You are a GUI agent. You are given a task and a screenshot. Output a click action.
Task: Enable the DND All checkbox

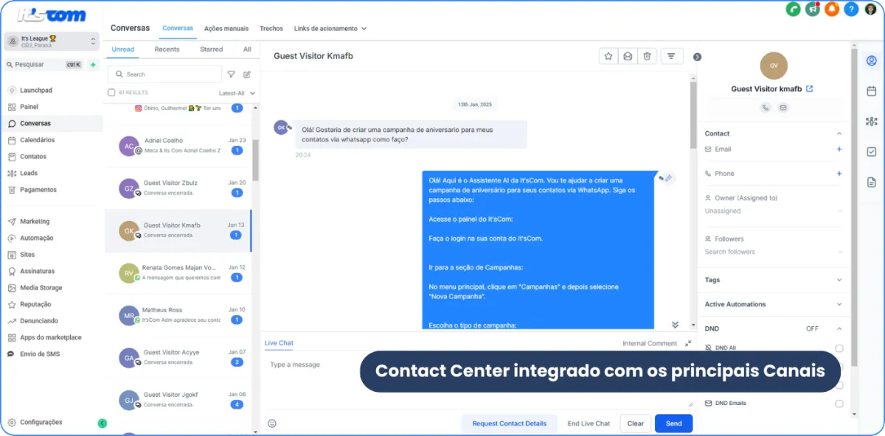839,348
